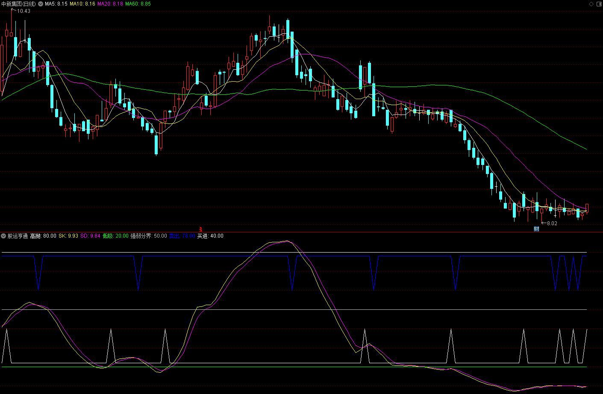Click the 高抛: 80.00 value
The width and height of the screenshot is (603, 394).
(x=43, y=236)
